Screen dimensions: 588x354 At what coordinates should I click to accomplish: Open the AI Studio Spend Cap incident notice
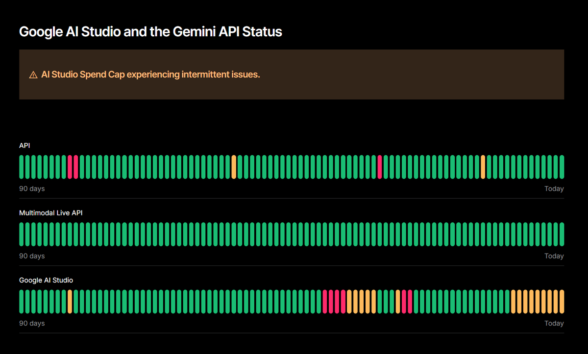pyautogui.click(x=292, y=74)
